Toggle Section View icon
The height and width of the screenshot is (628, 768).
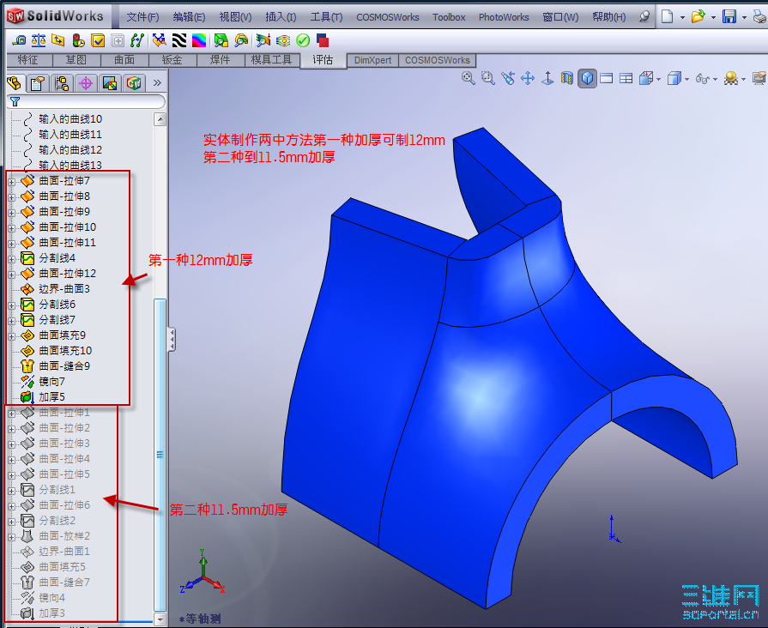[567, 78]
